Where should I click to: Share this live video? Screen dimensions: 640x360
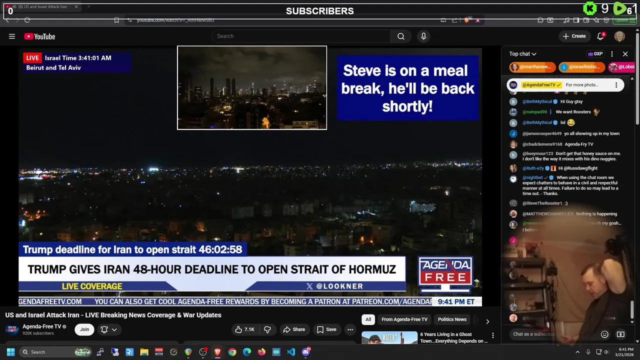(x=293, y=329)
